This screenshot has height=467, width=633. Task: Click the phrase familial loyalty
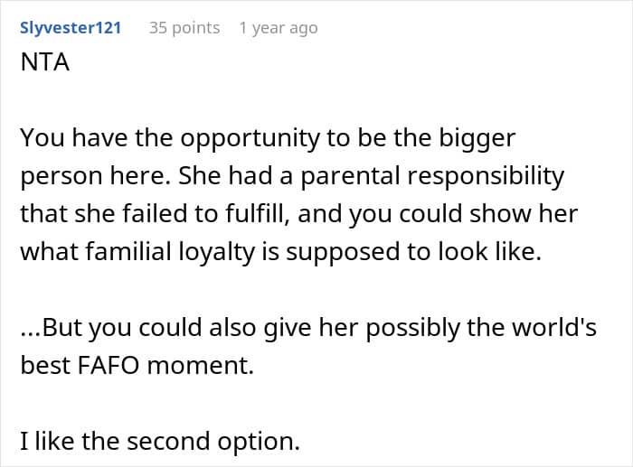168,252
